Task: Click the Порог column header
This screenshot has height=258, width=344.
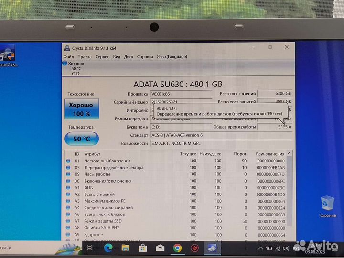Action: pyautogui.click(x=240, y=154)
